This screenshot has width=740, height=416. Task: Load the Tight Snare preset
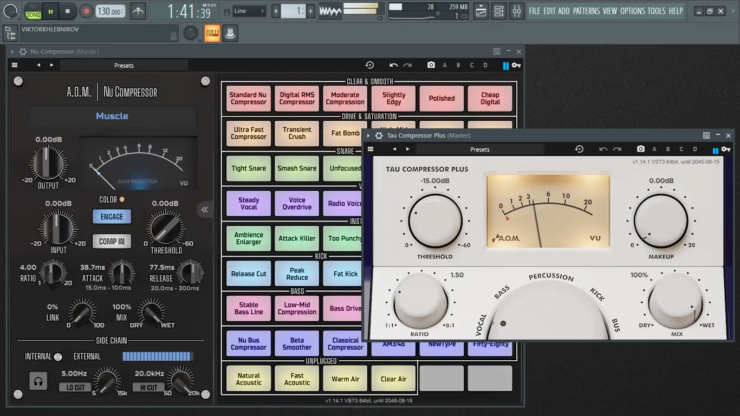click(x=249, y=168)
